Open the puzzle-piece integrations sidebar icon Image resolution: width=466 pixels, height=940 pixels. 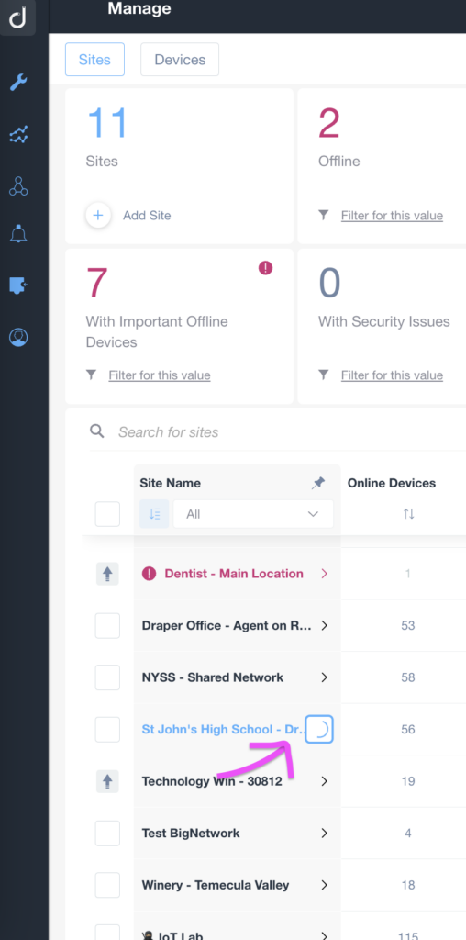tap(18, 285)
